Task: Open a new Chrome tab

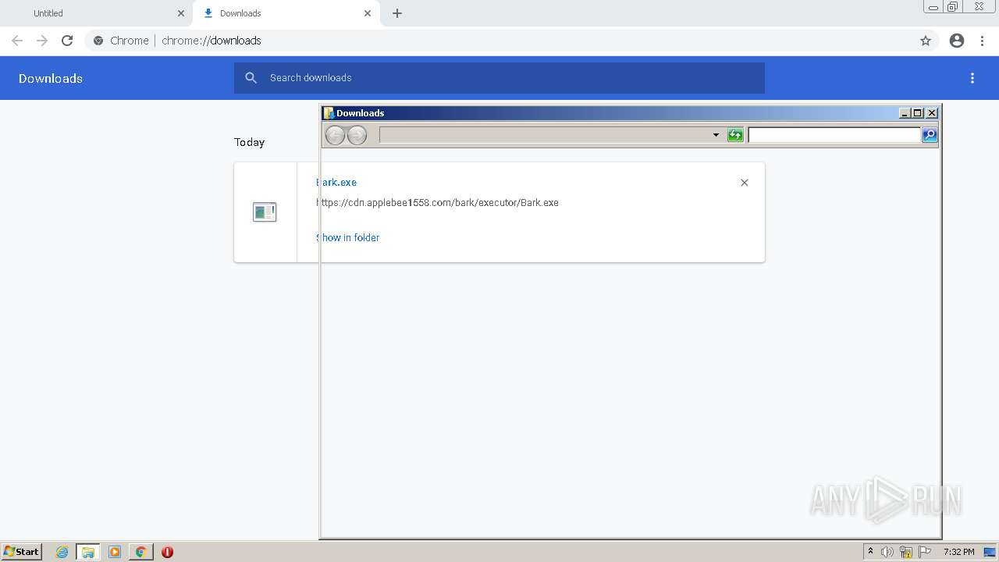Action: tap(397, 13)
